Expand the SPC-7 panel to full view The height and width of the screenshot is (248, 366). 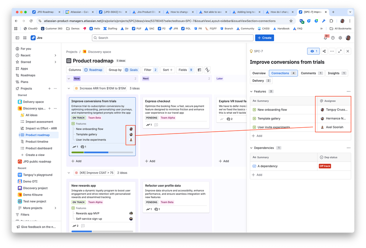[340, 51]
